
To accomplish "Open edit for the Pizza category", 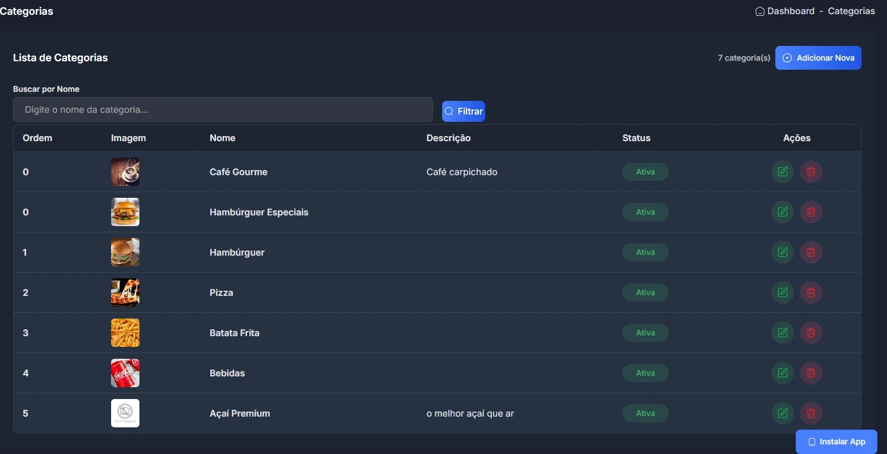I will [783, 292].
